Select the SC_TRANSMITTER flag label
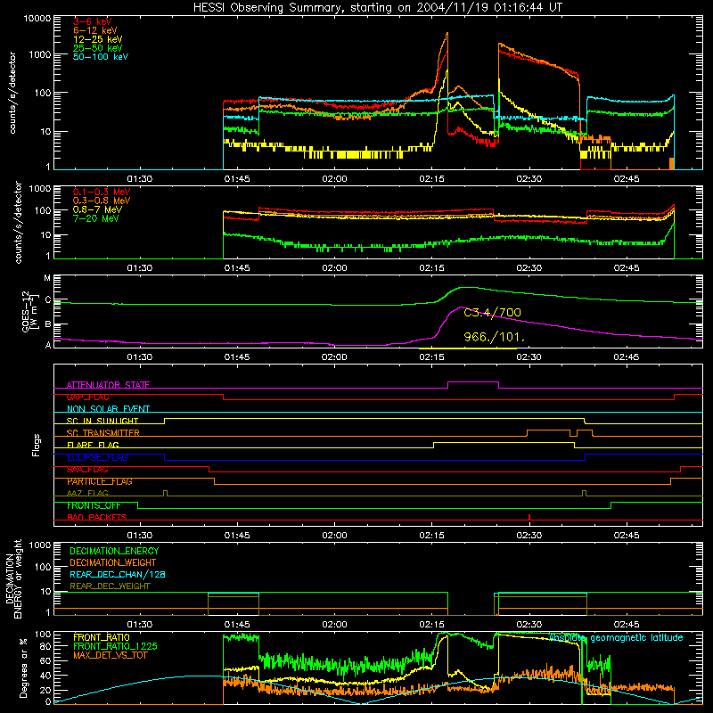Viewport: 713px width, 713px height. (102, 433)
